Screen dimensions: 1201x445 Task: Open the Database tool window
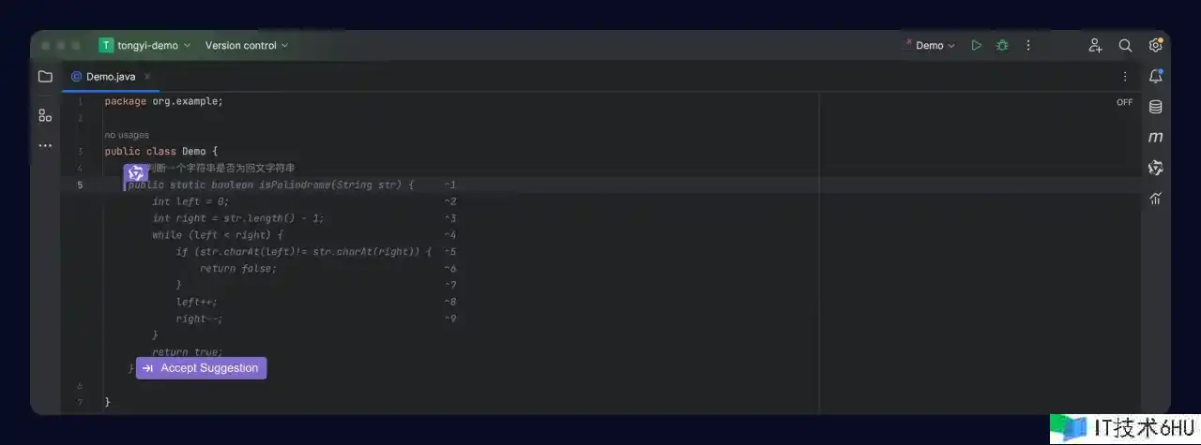click(x=1156, y=107)
